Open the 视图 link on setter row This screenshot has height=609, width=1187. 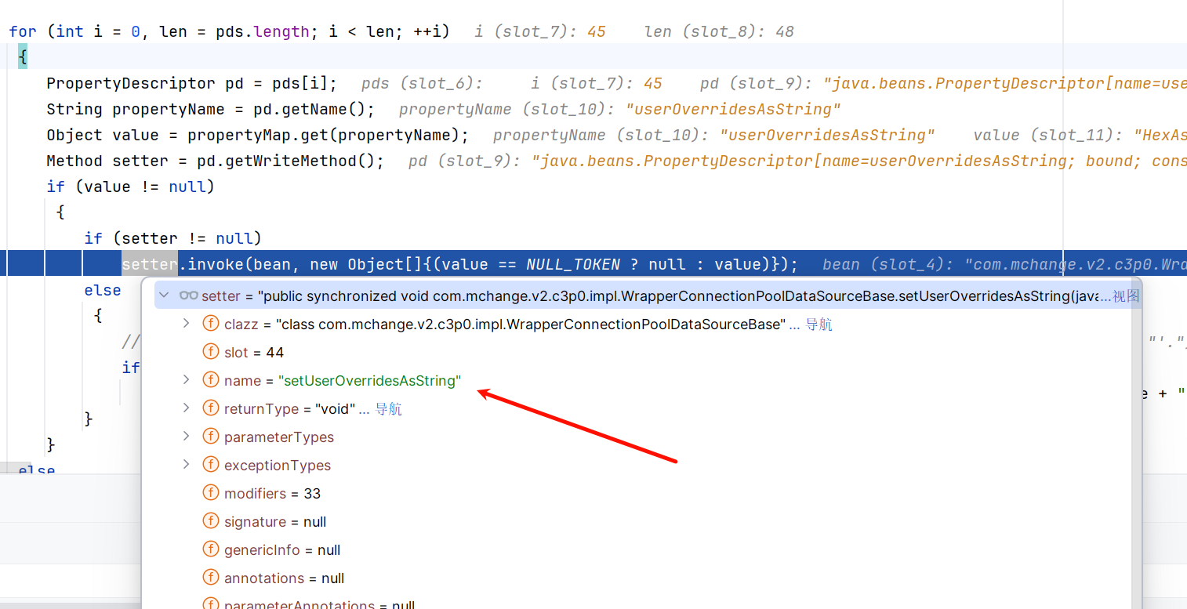(x=1126, y=295)
